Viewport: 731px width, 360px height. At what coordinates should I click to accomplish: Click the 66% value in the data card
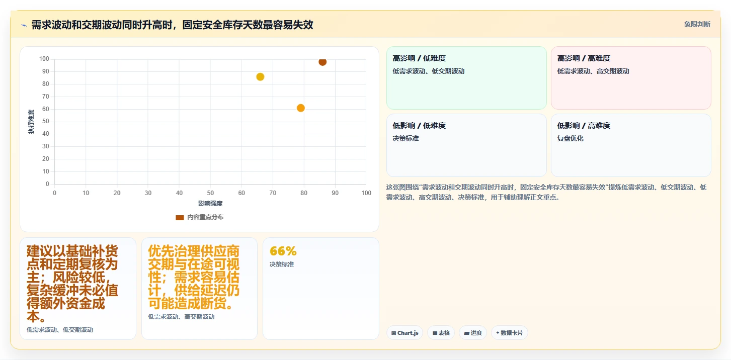point(283,251)
